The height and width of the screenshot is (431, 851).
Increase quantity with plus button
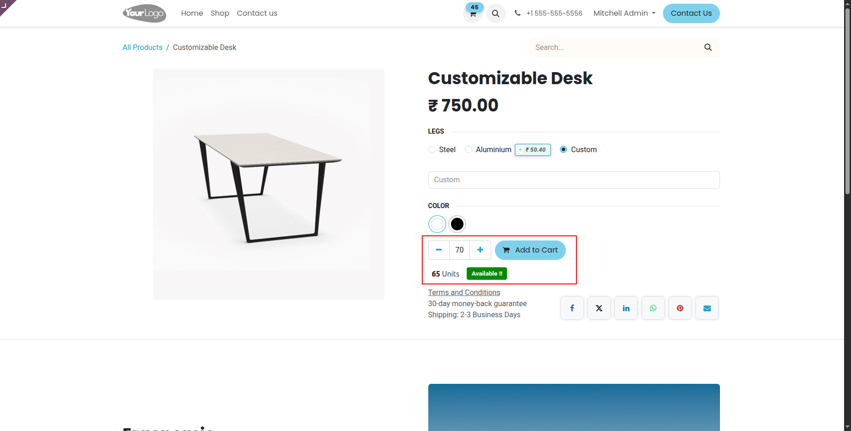click(x=480, y=250)
